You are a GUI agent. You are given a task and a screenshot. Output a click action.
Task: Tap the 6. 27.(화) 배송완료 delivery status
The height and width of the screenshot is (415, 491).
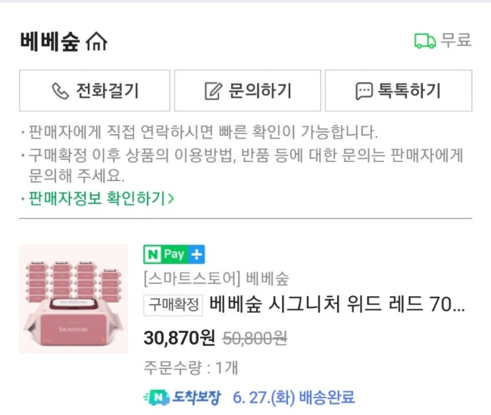(294, 398)
